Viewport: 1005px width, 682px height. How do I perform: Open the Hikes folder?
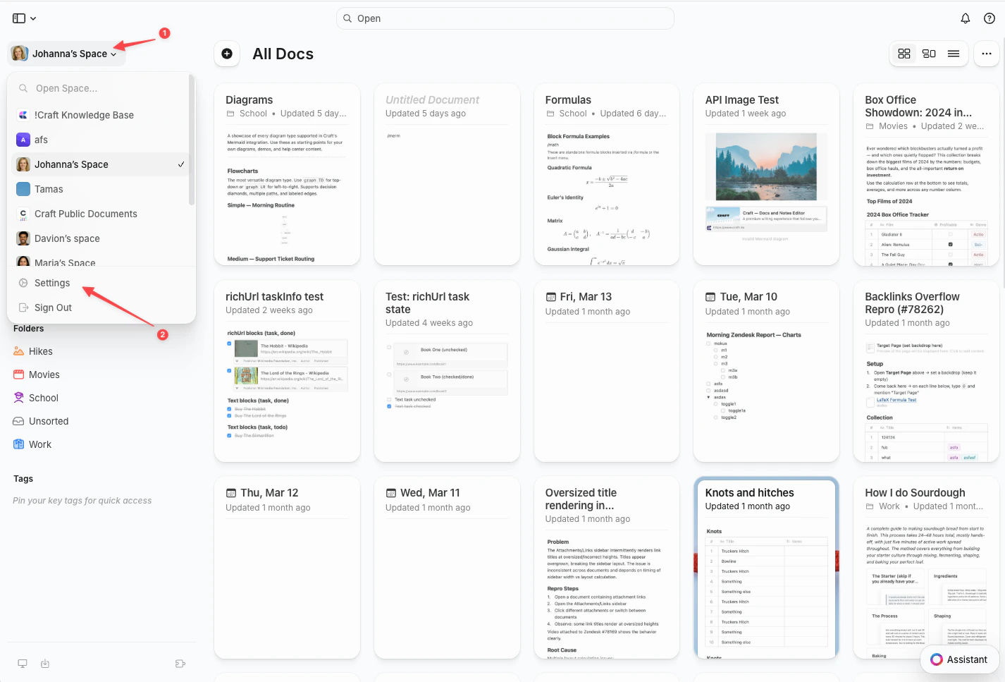click(x=100, y=351)
